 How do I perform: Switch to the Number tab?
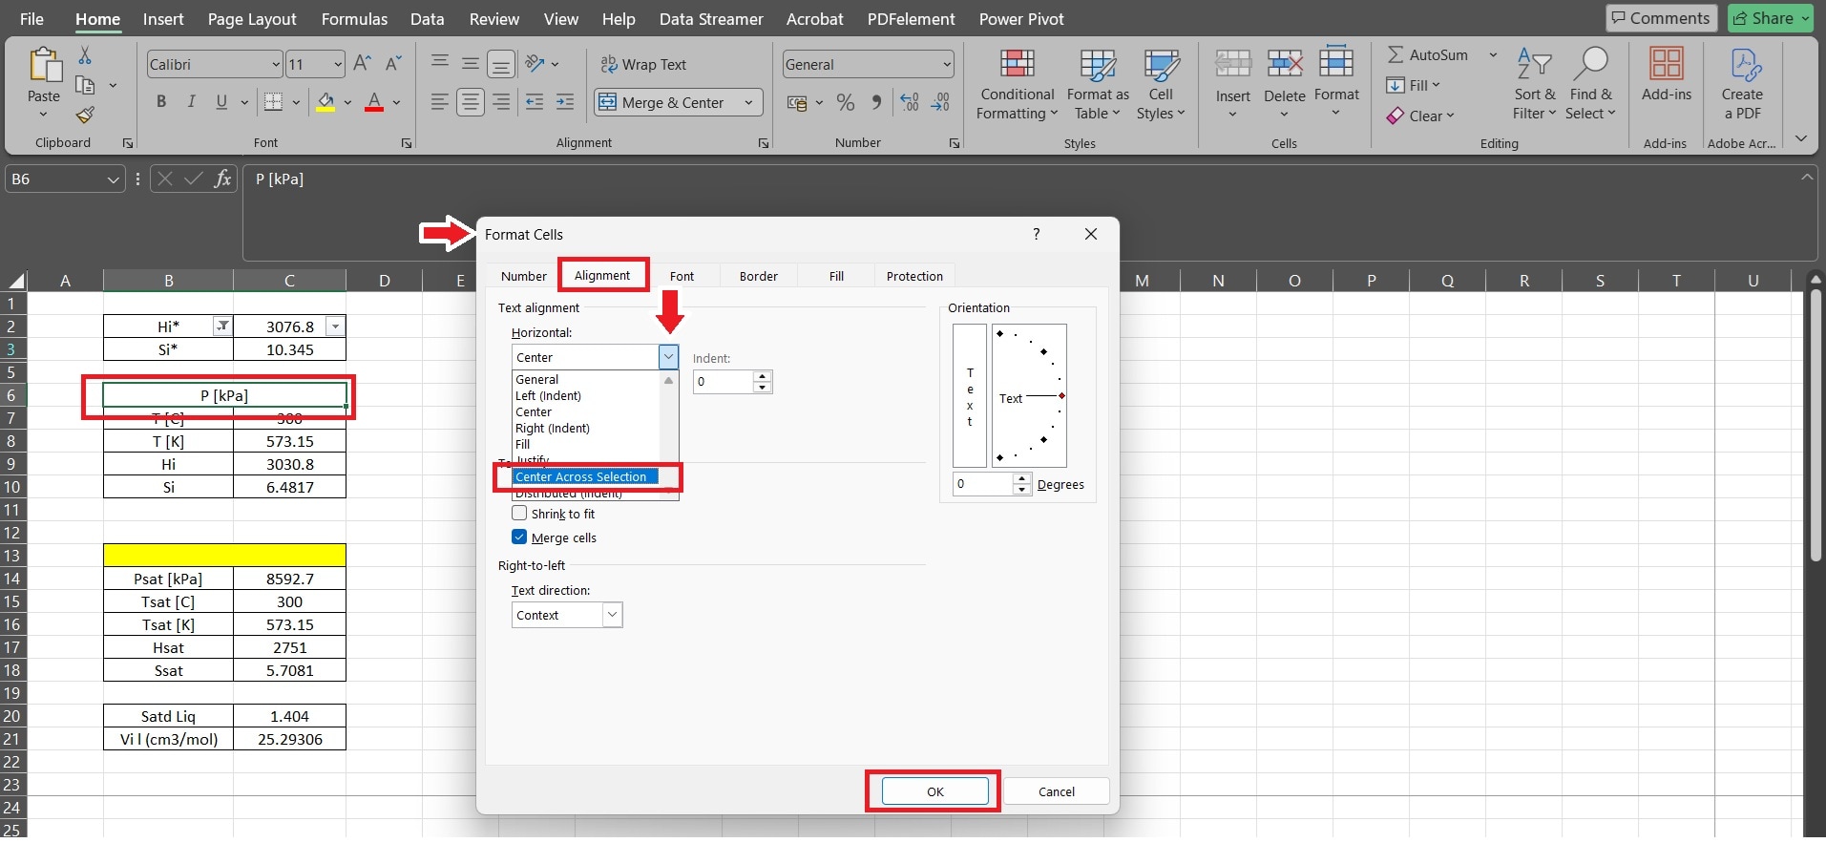click(x=524, y=276)
